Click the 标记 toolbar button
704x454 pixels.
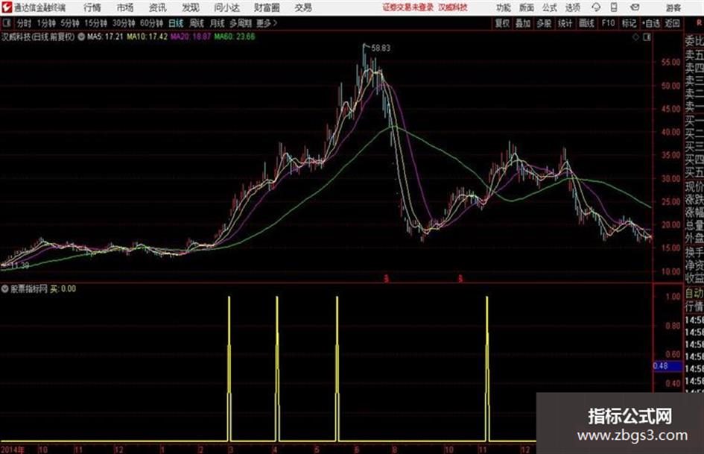[629, 23]
